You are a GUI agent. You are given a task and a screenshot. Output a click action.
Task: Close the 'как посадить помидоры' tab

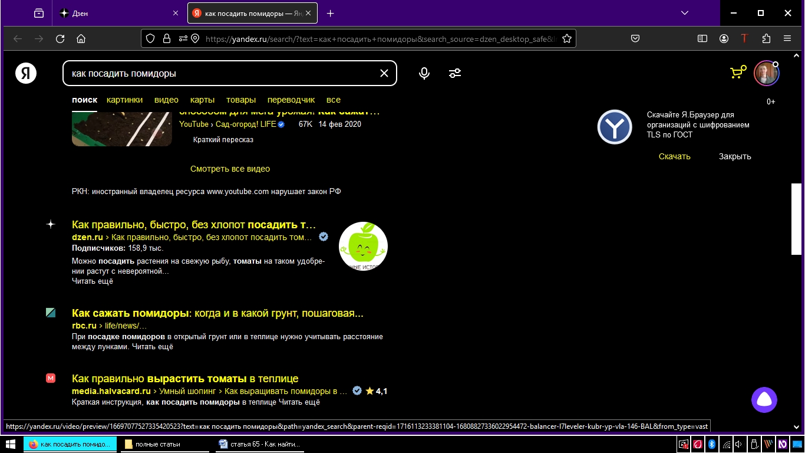308,13
